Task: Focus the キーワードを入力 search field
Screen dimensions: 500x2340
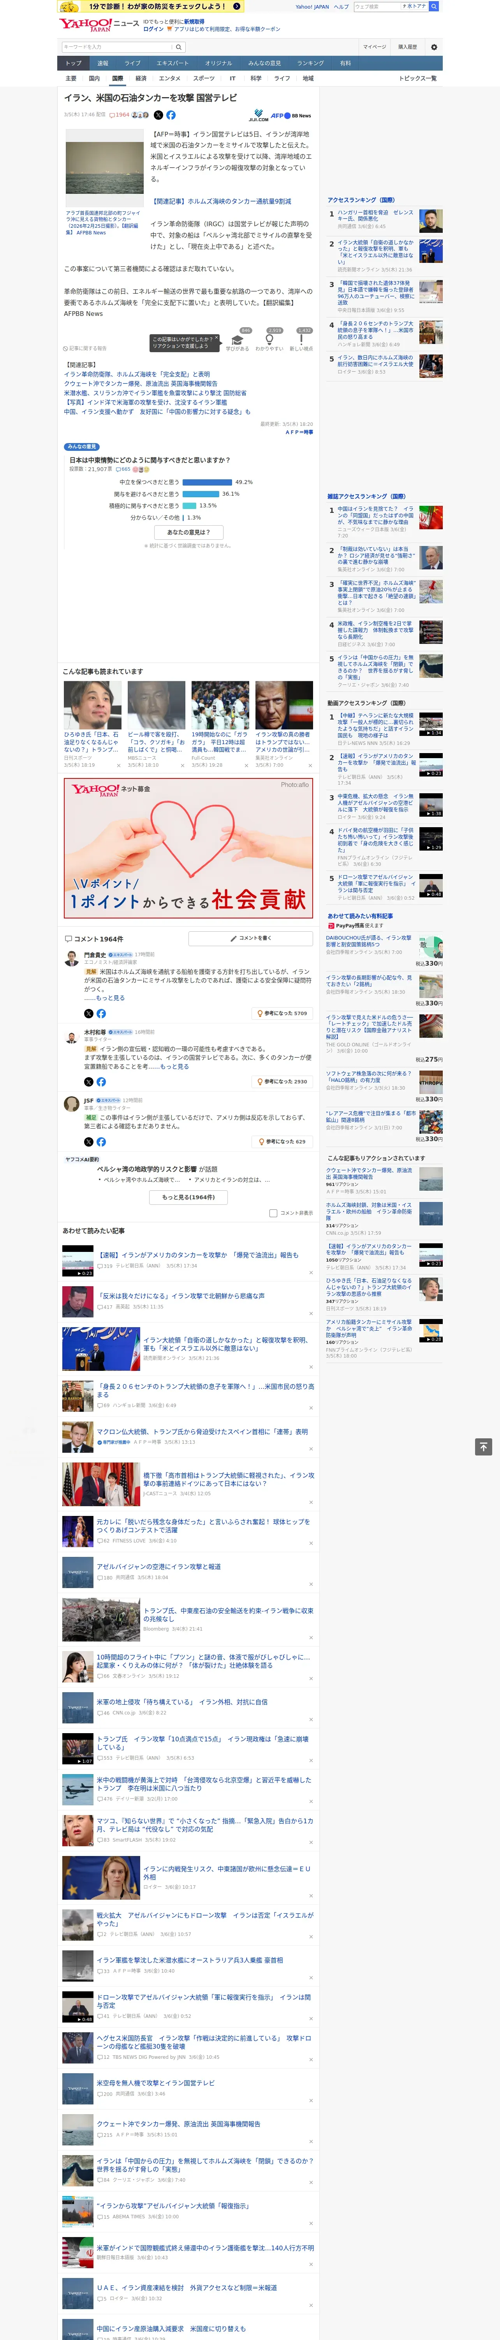Action: 117,46
